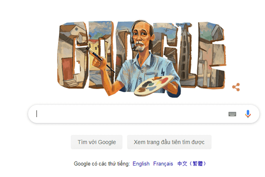Pick the red paint blob on palette
265x177 pixels.
pos(164,80)
